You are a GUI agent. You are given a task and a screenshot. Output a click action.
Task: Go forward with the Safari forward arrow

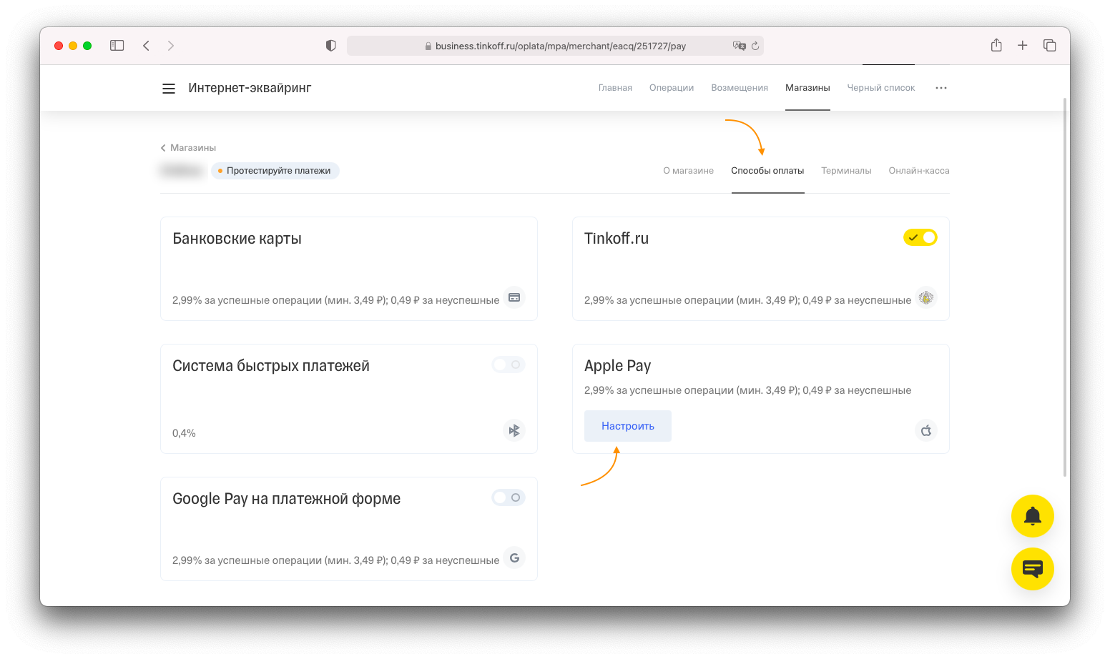coord(171,46)
